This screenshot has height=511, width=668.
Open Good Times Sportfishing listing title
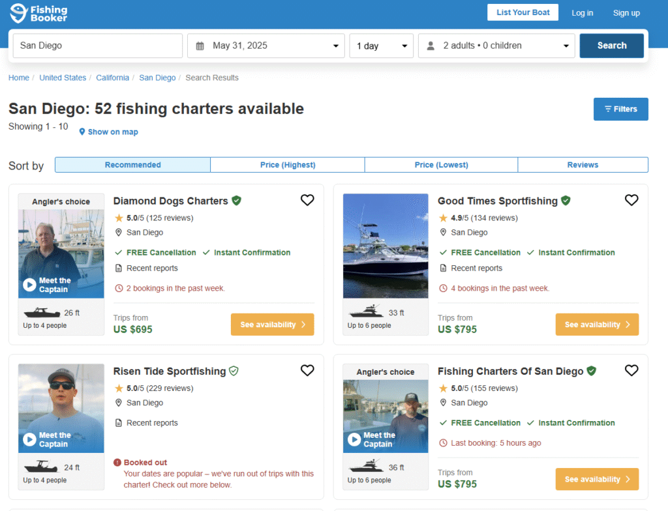point(498,201)
